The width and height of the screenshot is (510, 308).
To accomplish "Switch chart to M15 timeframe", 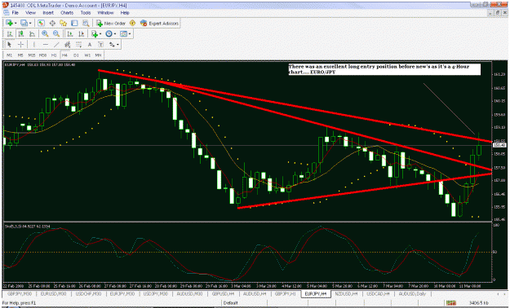I will (31, 55).
